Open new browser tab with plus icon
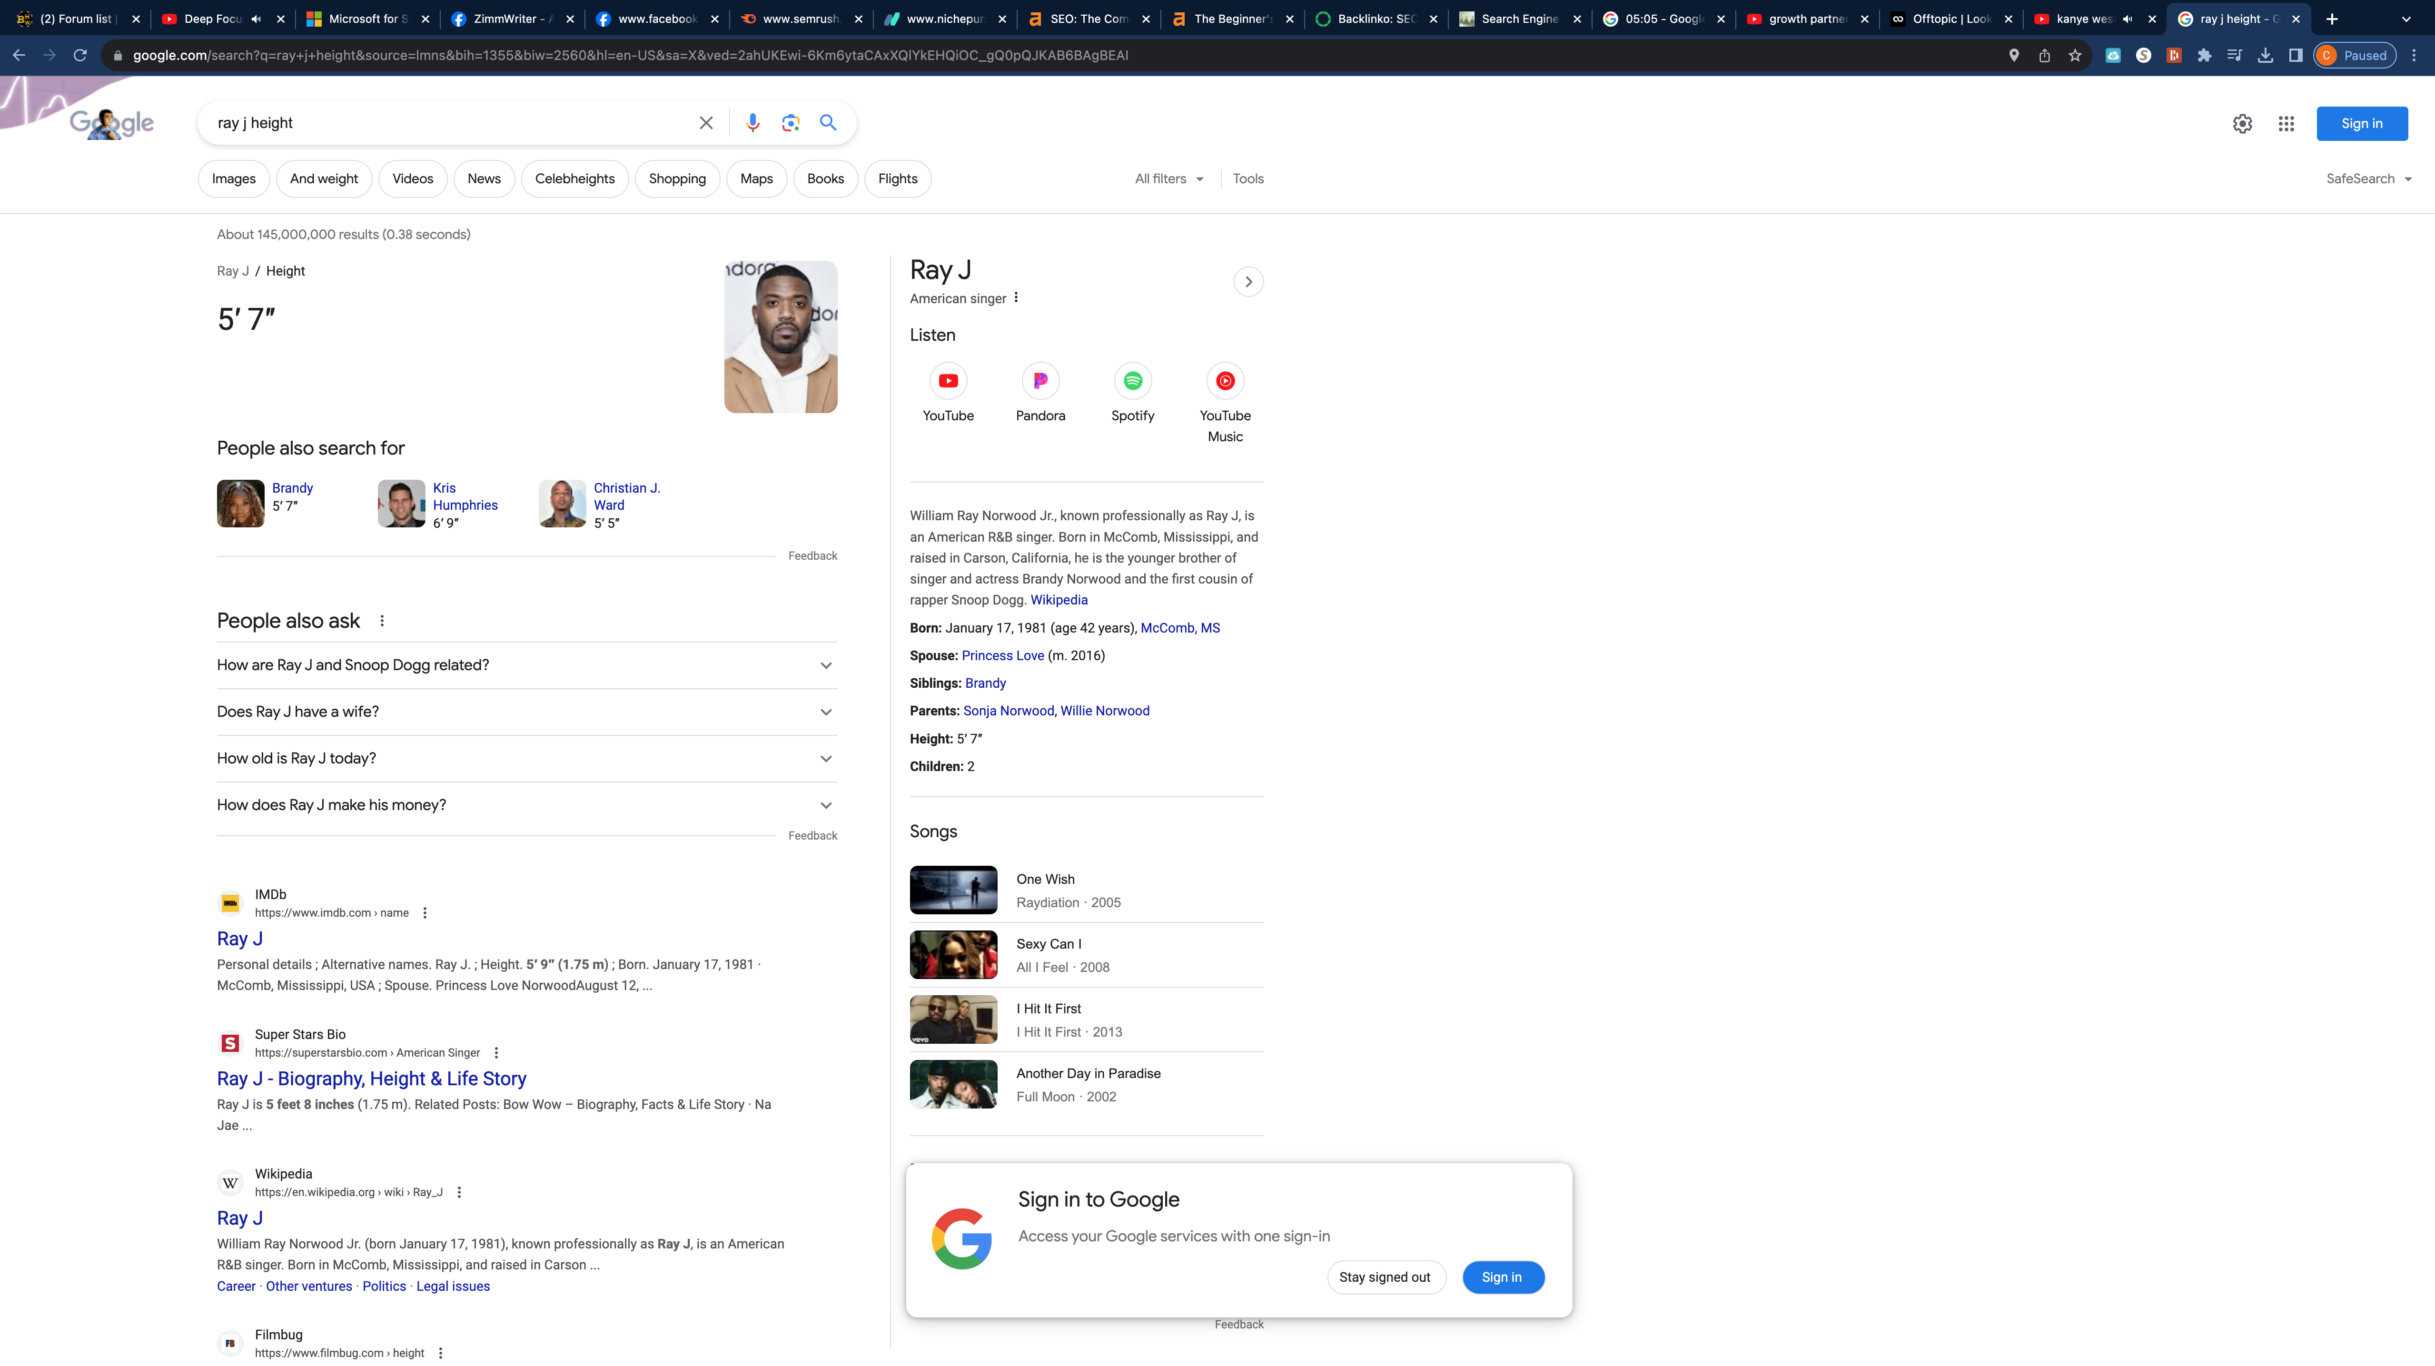The width and height of the screenshot is (2435, 1366). point(2332,19)
